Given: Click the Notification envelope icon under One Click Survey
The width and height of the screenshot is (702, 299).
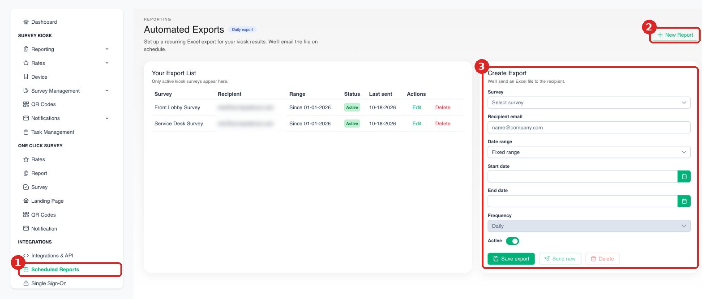Looking at the screenshot, I should pos(26,229).
